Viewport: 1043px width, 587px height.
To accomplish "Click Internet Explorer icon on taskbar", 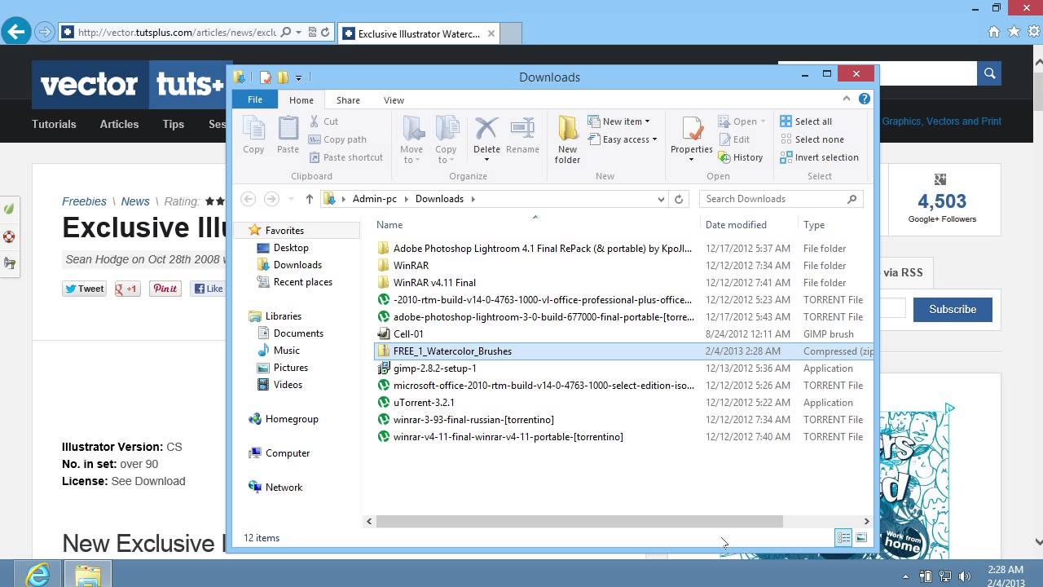I will point(37,574).
